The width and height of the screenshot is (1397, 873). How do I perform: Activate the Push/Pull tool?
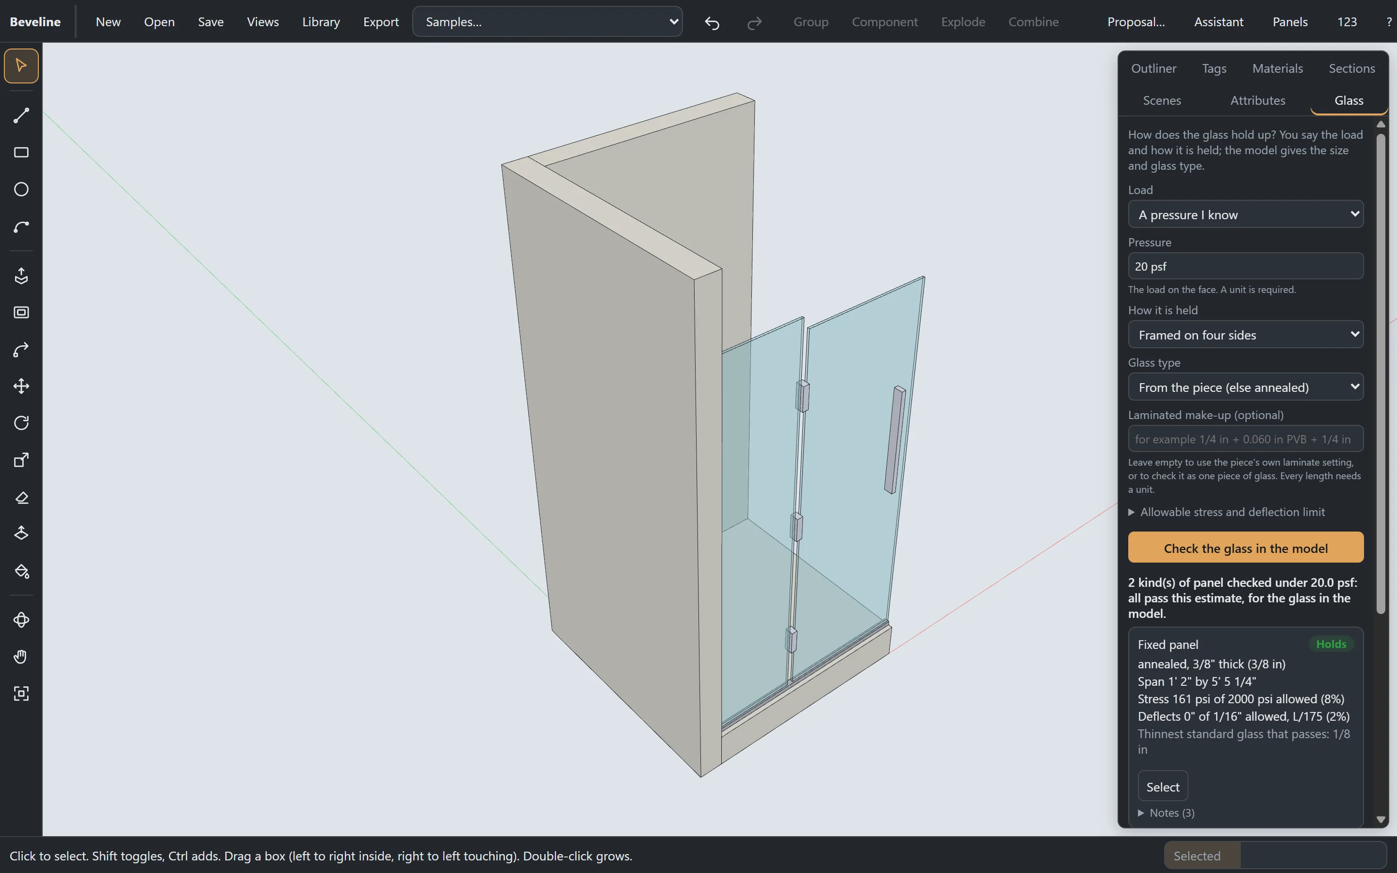(x=21, y=276)
